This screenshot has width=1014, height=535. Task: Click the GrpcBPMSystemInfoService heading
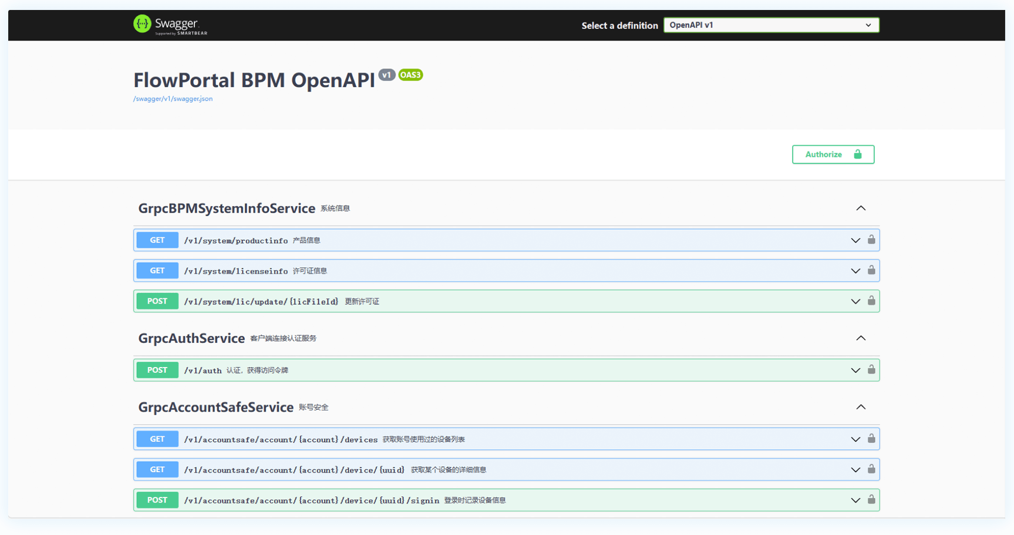pos(227,208)
